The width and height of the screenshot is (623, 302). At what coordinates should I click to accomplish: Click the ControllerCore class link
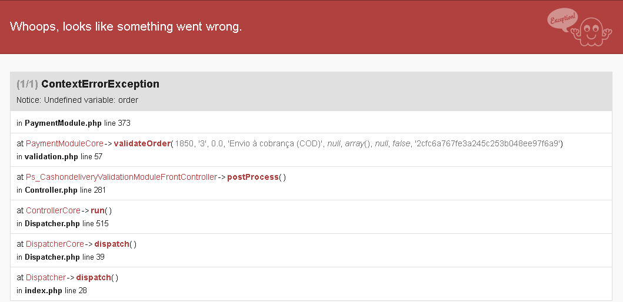pyautogui.click(x=54, y=210)
